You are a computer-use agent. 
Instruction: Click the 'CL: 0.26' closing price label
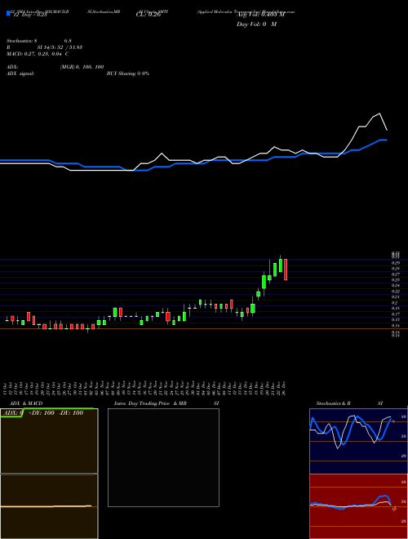[x=149, y=15]
